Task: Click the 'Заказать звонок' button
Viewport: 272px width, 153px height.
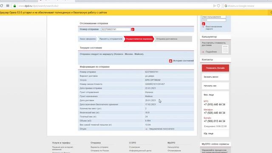Action: coord(215,77)
